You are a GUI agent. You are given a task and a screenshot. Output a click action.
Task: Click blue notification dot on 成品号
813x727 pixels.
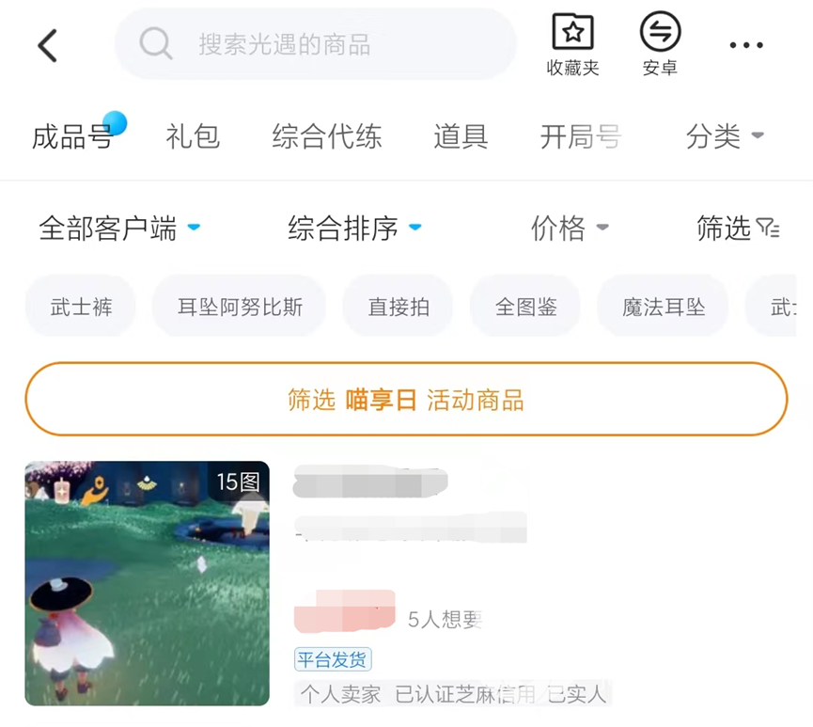(115, 123)
